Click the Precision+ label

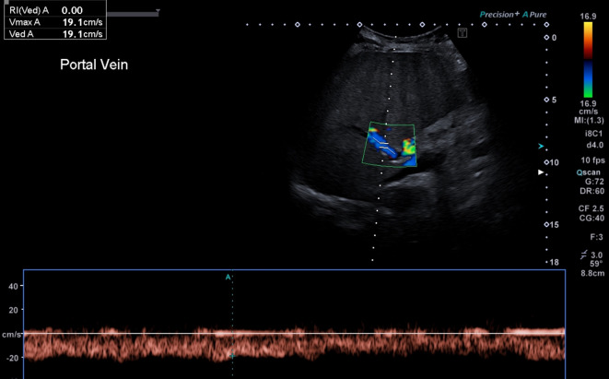tap(499, 15)
